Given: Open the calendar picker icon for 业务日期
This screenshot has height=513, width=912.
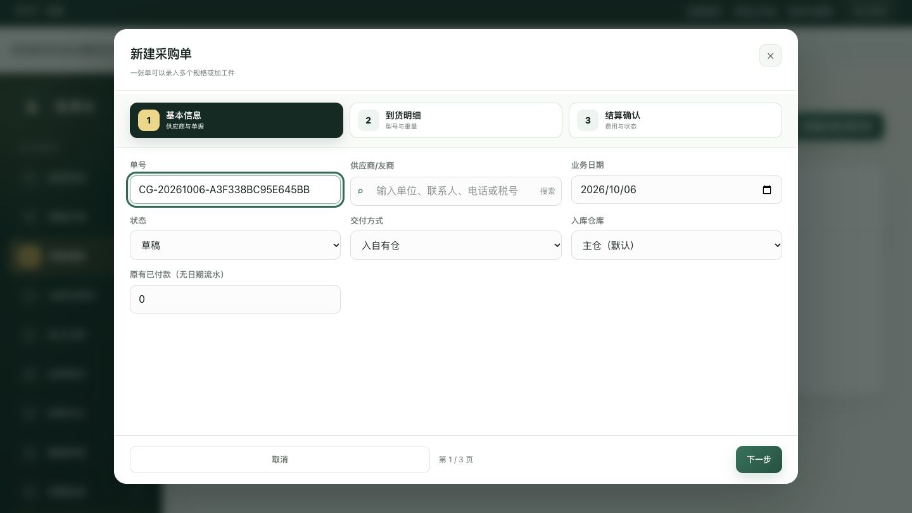Looking at the screenshot, I should coord(767,189).
